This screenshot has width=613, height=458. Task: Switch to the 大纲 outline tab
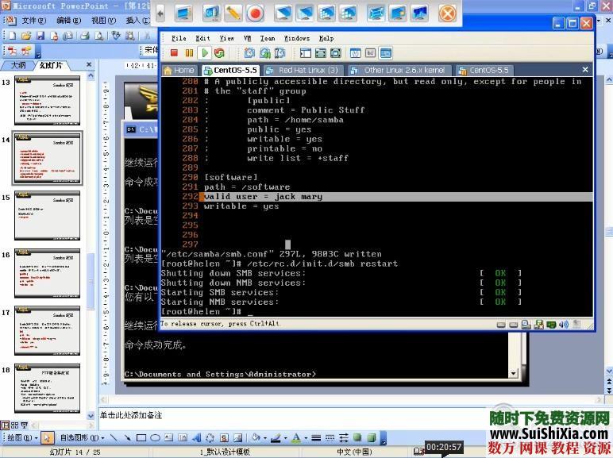(18, 65)
